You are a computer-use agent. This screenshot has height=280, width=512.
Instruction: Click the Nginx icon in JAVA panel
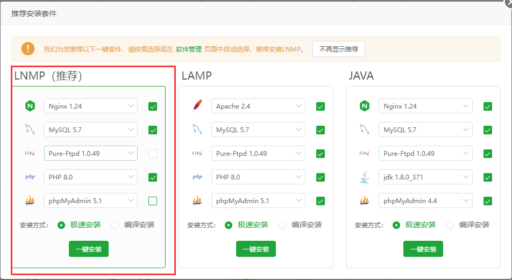[365, 106]
